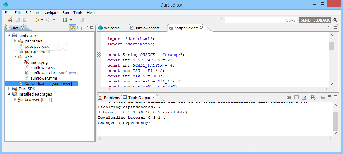343x154 pixels.
Task: Click editor scrollbar down arrow
Action: (332, 84)
